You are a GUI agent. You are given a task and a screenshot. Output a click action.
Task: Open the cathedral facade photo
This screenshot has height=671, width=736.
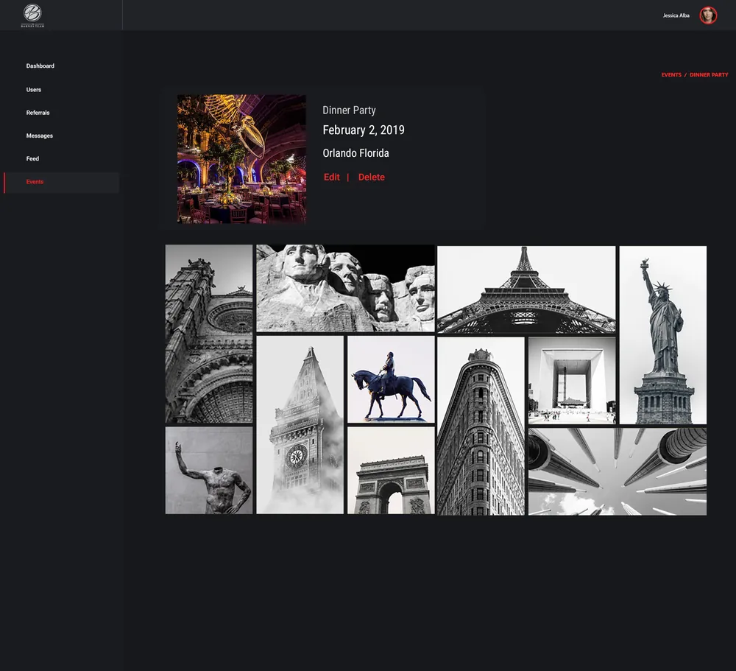209,334
